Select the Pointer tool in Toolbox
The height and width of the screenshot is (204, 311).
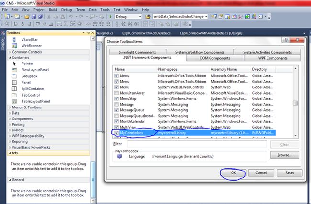point(27,63)
